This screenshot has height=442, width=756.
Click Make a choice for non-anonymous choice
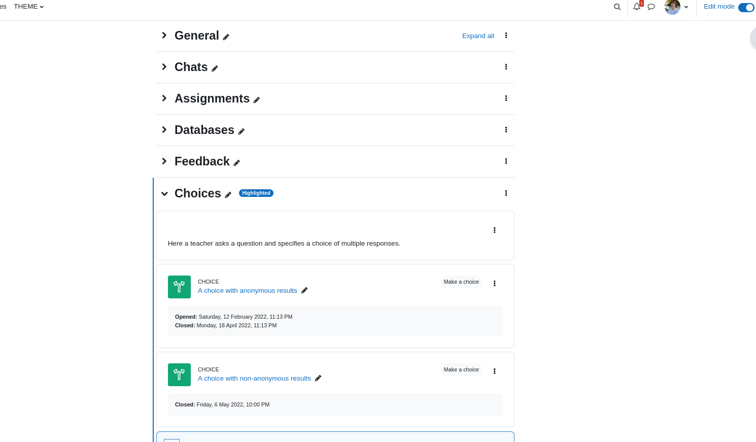pyautogui.click(x=461, y=369)
